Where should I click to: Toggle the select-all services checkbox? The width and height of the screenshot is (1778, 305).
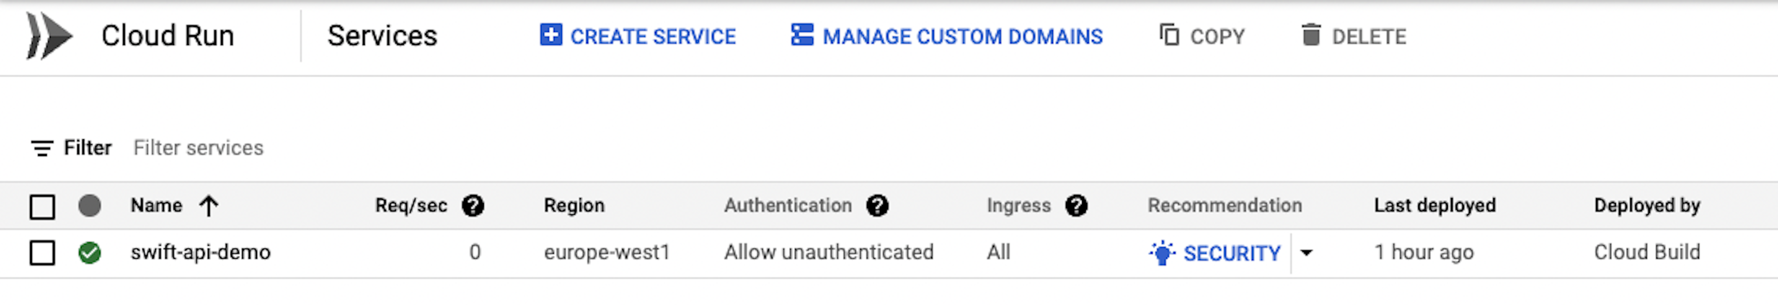tap(42, 206)
